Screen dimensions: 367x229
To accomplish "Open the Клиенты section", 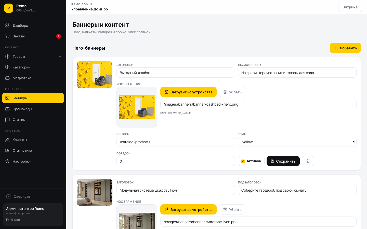I will click(33, 140).
